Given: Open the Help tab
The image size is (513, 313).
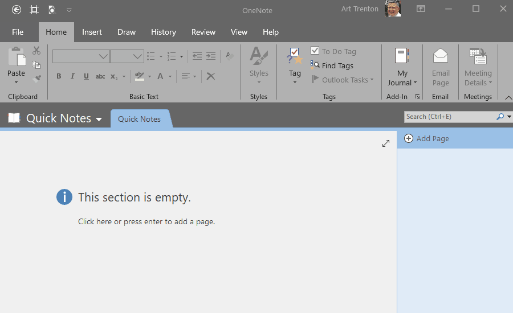Looking at the screenshot, I should (271, 32).
